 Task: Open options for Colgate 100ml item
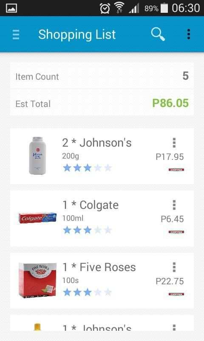[174, 205]
